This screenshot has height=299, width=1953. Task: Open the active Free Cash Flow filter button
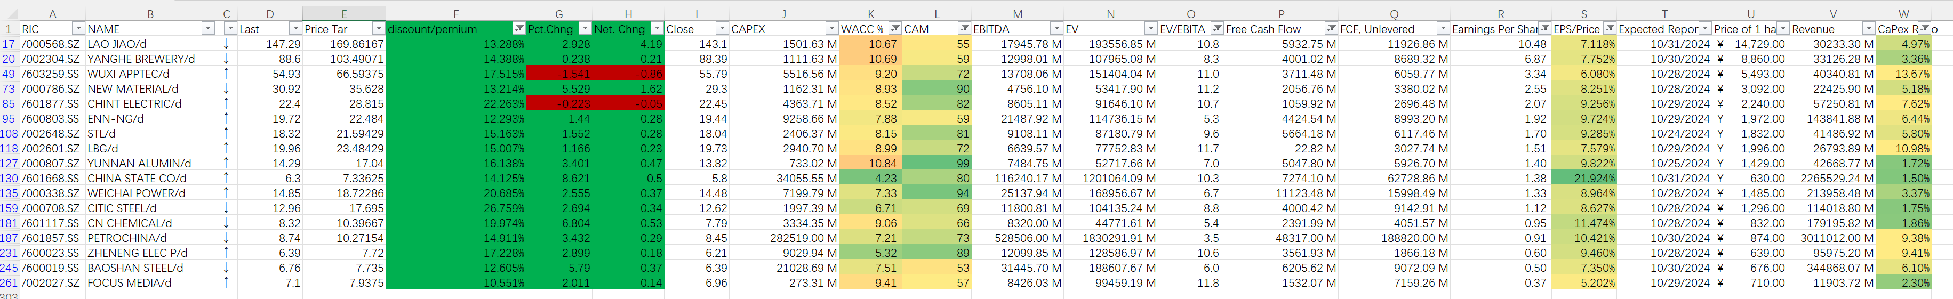click(1331, 29)
